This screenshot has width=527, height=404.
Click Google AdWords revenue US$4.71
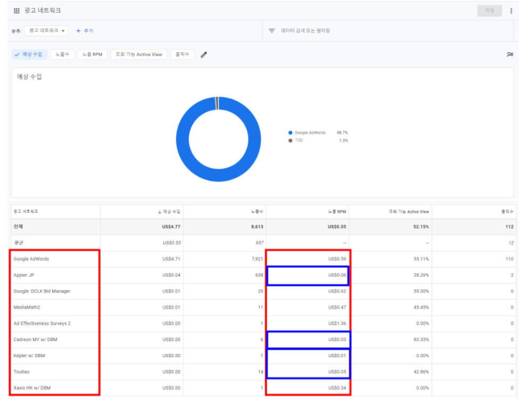(171, 259)
